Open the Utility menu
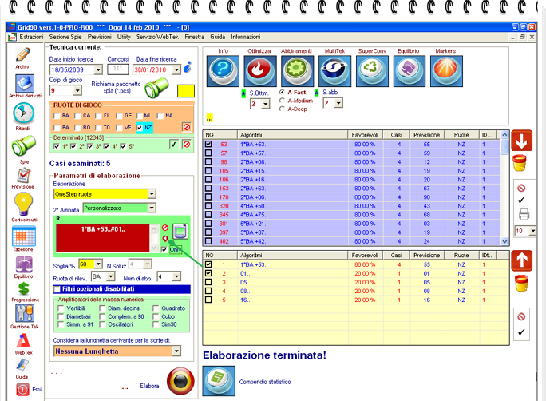546x401 pixels. coord(124,37)
